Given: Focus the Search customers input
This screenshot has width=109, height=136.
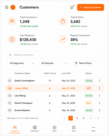Looking at the screenshot, I should click(x=55, y=55).
